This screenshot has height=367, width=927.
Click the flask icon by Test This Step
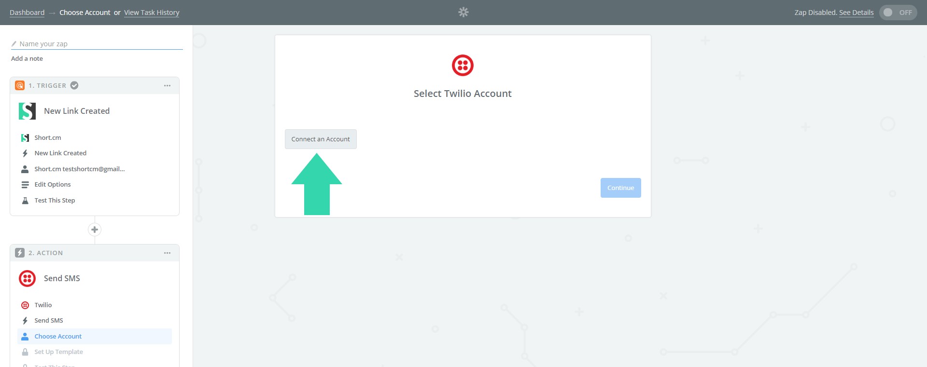pyautogui.click(x=25, y=201)
